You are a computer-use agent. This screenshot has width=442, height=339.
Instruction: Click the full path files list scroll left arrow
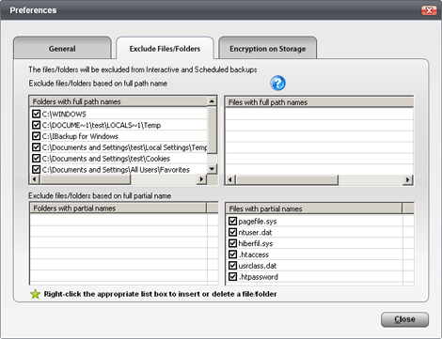(x=230, y=179)
